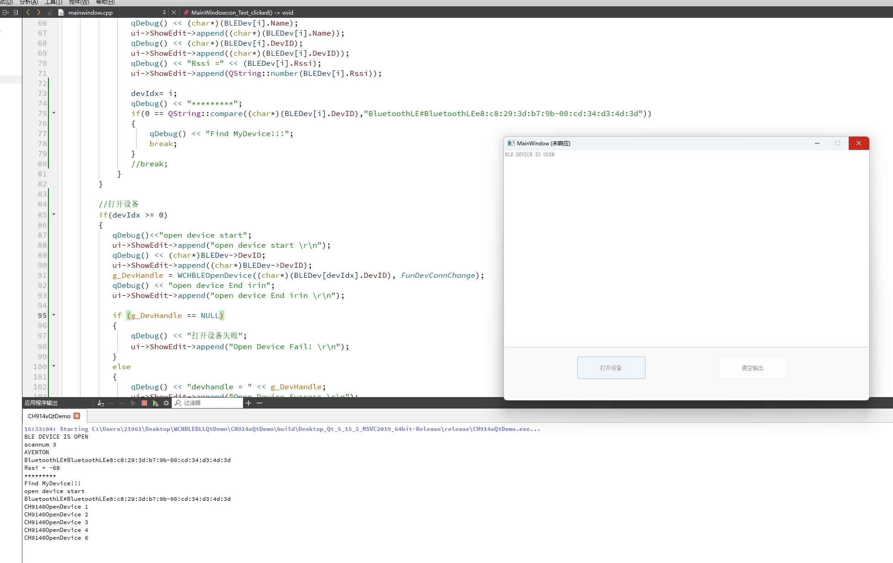Close the MainWindow dialog
Image resolution: width=893 pixels, height=563 pixels.
click(859, 143)
